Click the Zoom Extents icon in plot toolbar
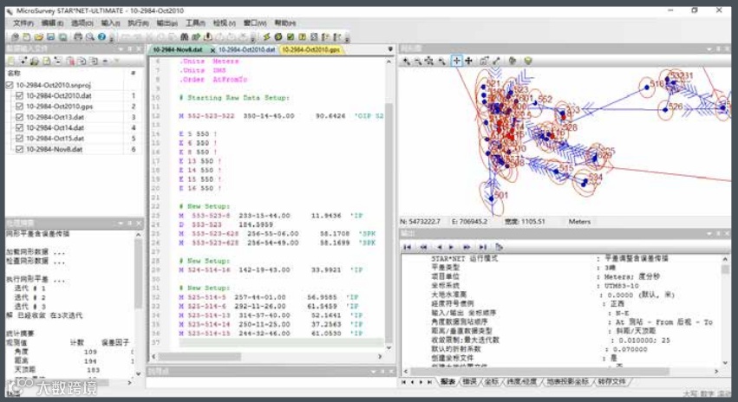 pos(429,61)
